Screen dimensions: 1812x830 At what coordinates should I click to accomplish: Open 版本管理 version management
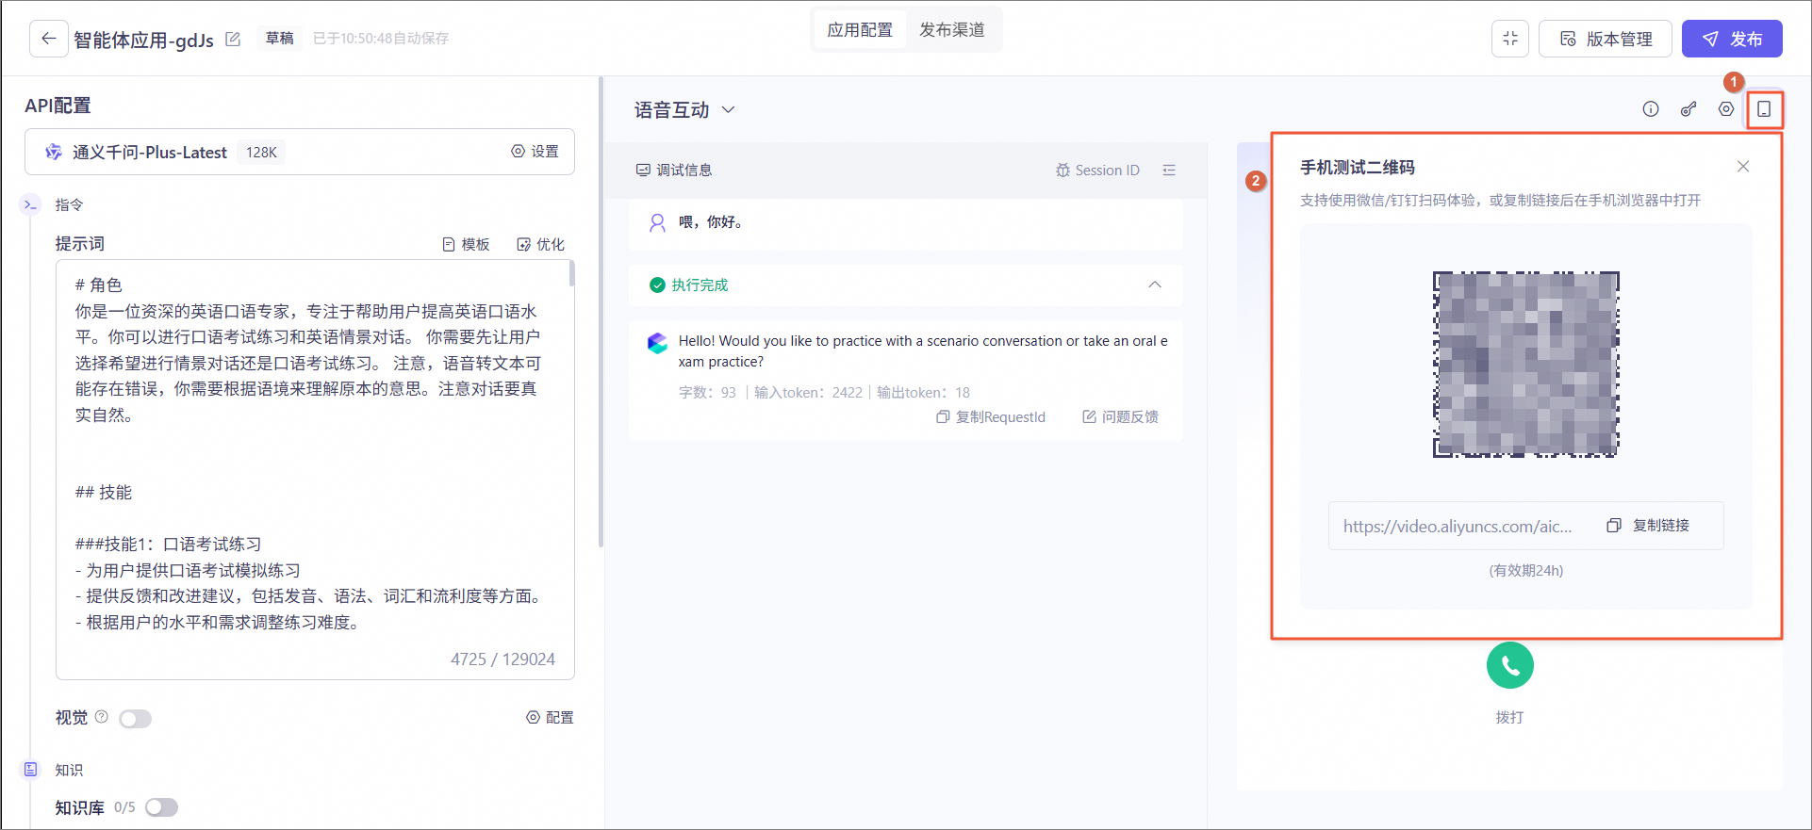[1606, 39]
